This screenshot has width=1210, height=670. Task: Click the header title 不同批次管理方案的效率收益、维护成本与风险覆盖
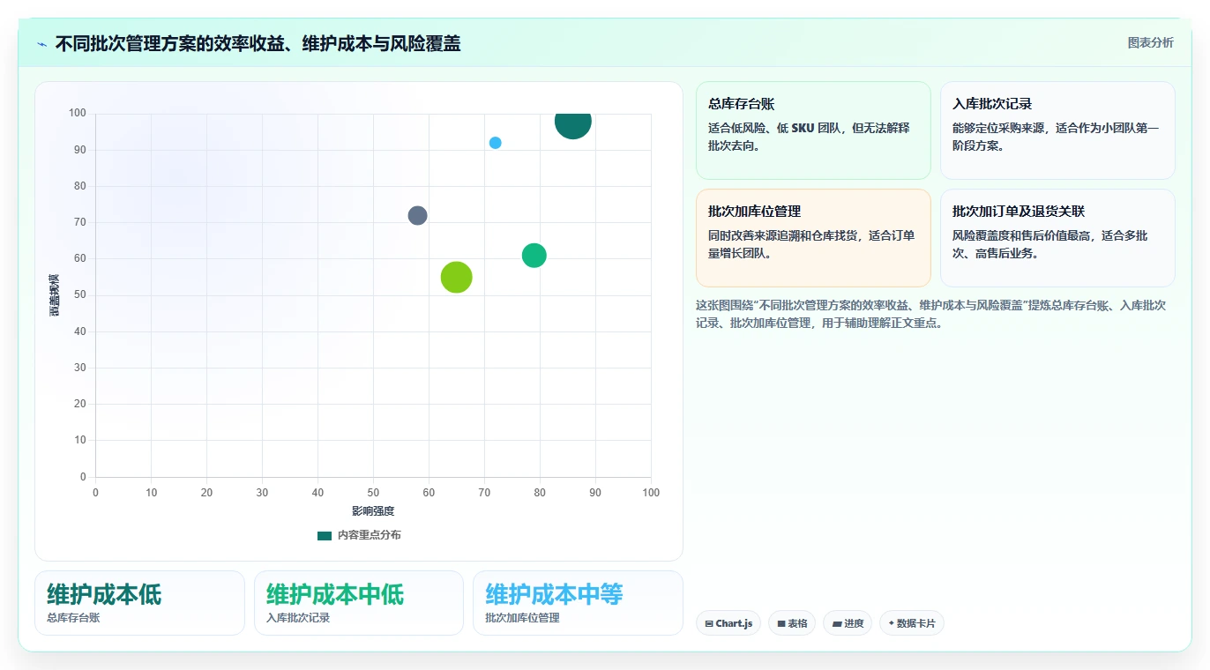click(x=258, y=43)
